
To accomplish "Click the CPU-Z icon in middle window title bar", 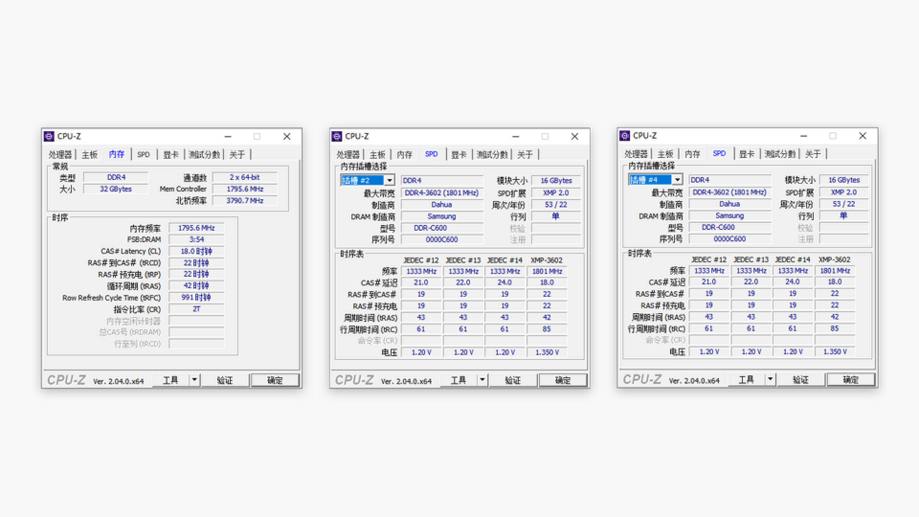I will [337, 136].
